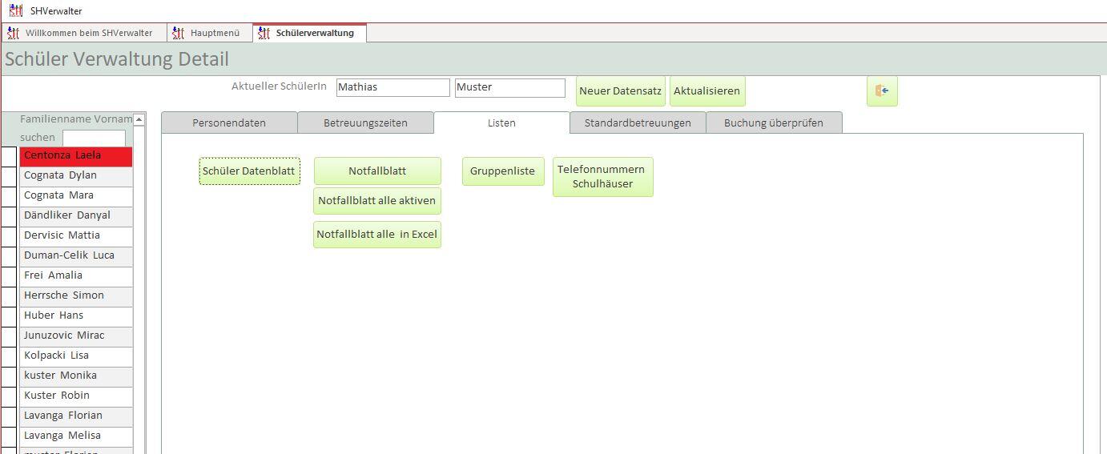1107x454 pixels.
Task: Focus the suchen search field
Action: 94,138
